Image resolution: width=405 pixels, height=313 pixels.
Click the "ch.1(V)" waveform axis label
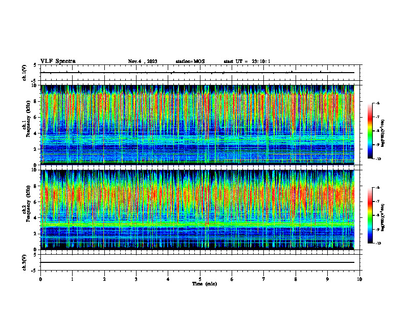point(24,73)
